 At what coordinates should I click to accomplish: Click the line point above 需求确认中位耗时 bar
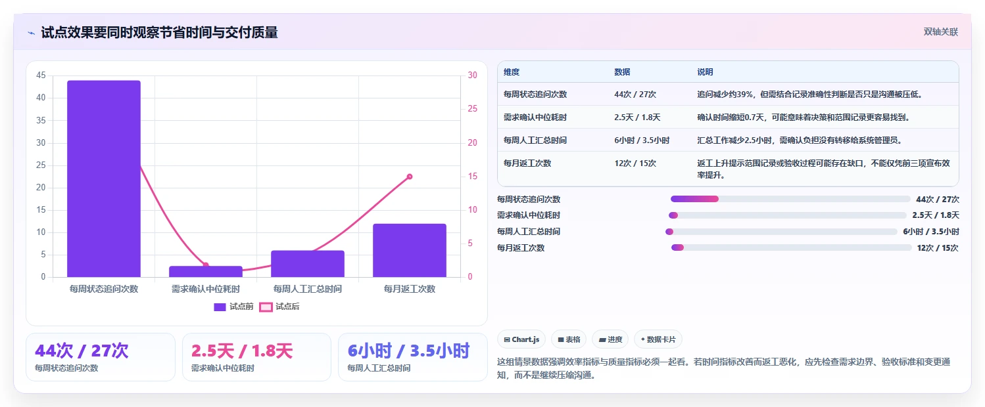coord(206,265)
